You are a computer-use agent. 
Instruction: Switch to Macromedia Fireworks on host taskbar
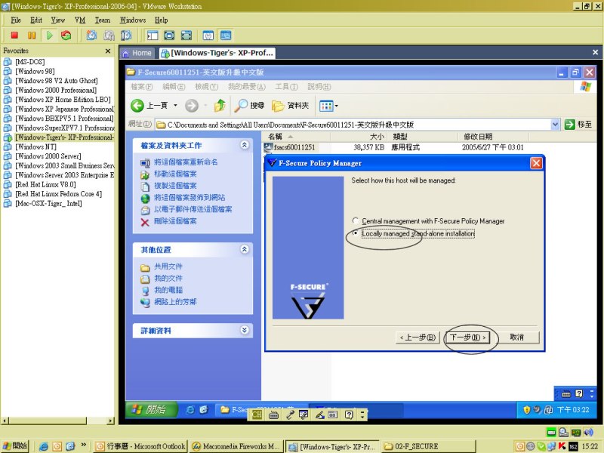236,446
